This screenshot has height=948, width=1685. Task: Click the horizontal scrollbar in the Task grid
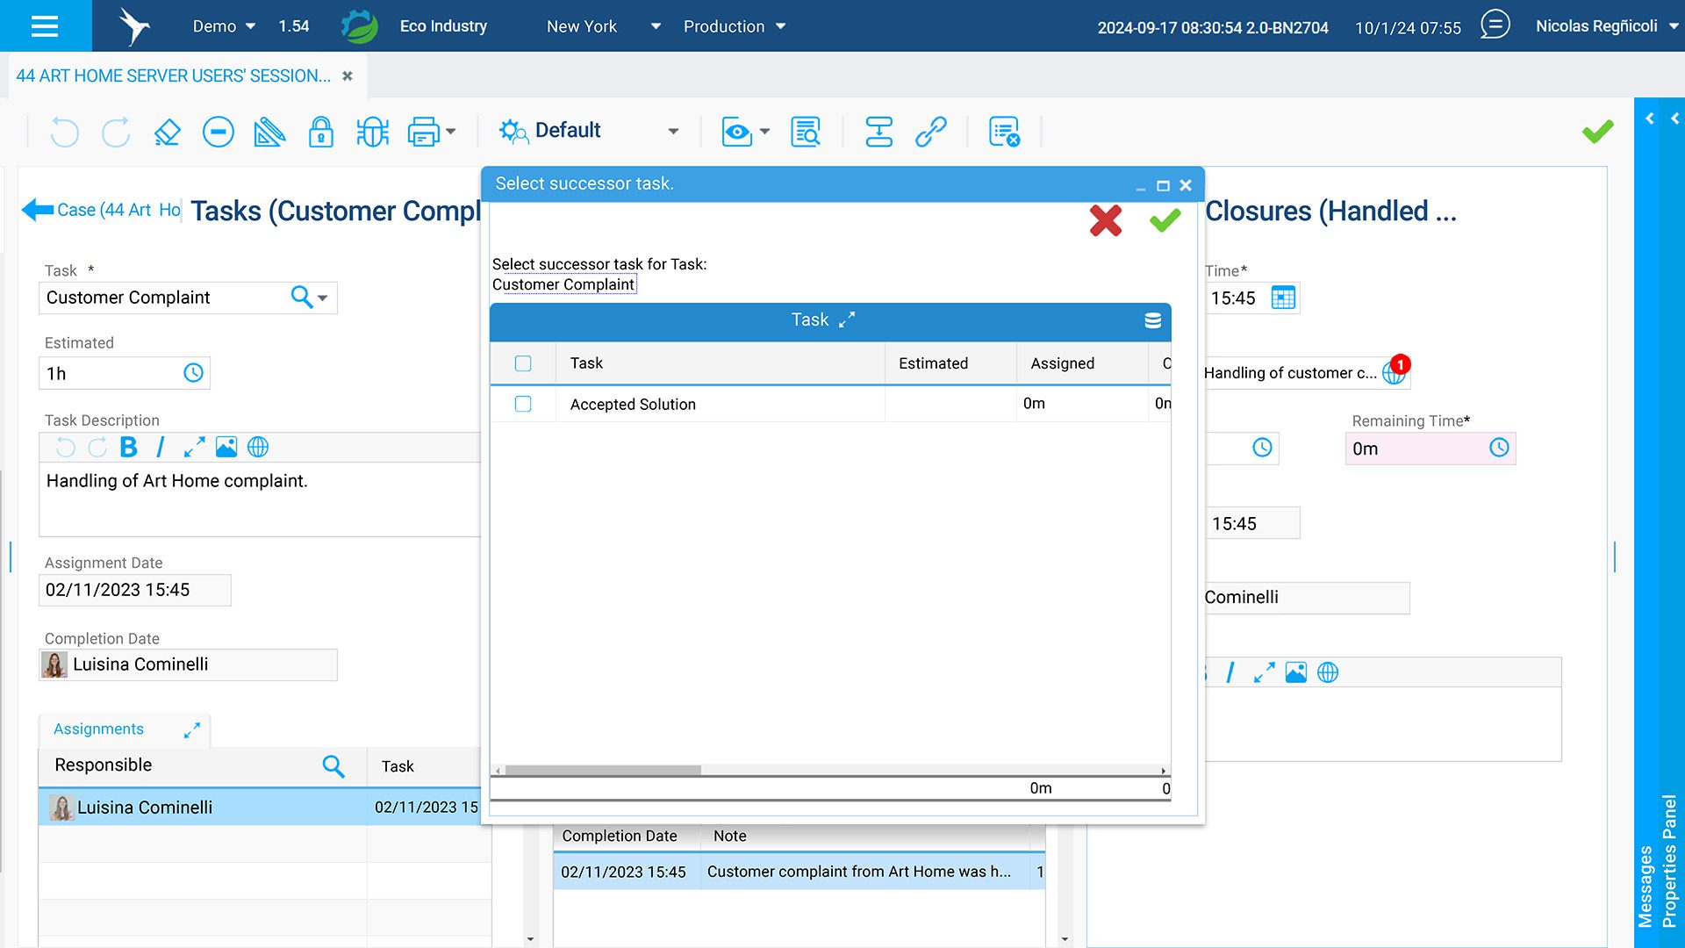[x=603, y=771]
